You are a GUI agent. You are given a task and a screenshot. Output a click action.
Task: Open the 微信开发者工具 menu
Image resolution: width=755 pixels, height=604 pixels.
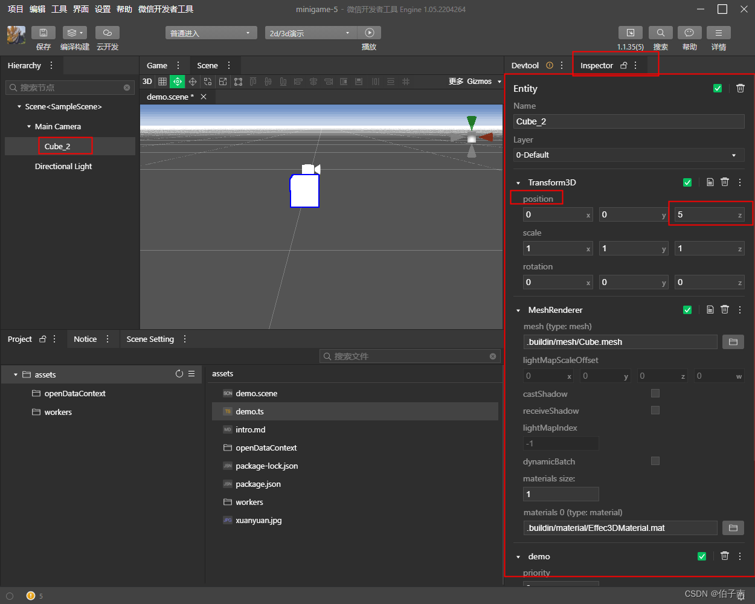pyautogui.click(x=166, y=9)
